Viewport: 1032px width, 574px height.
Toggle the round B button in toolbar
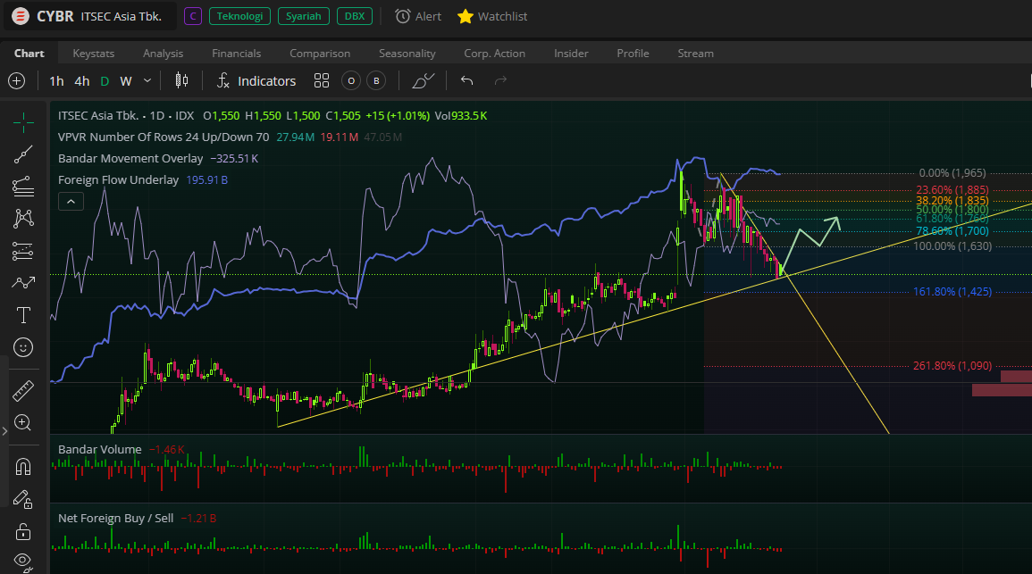(376, 81)
